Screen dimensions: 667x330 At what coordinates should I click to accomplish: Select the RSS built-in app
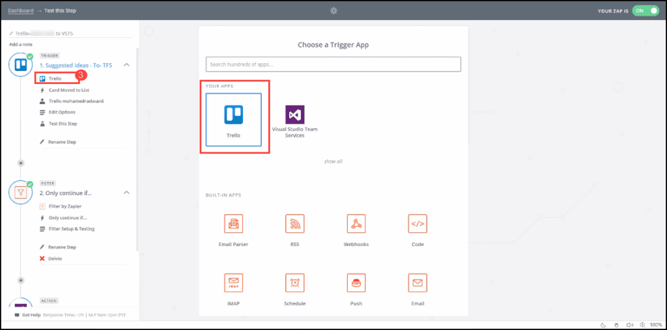click(x=294, y=229)
